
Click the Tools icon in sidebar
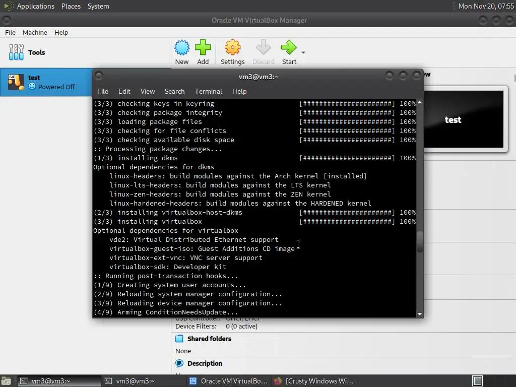click(16, 52)
